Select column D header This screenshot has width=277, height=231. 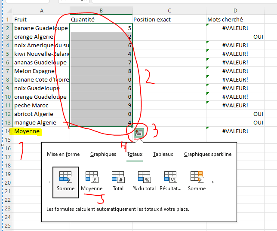tap(235, 10)
